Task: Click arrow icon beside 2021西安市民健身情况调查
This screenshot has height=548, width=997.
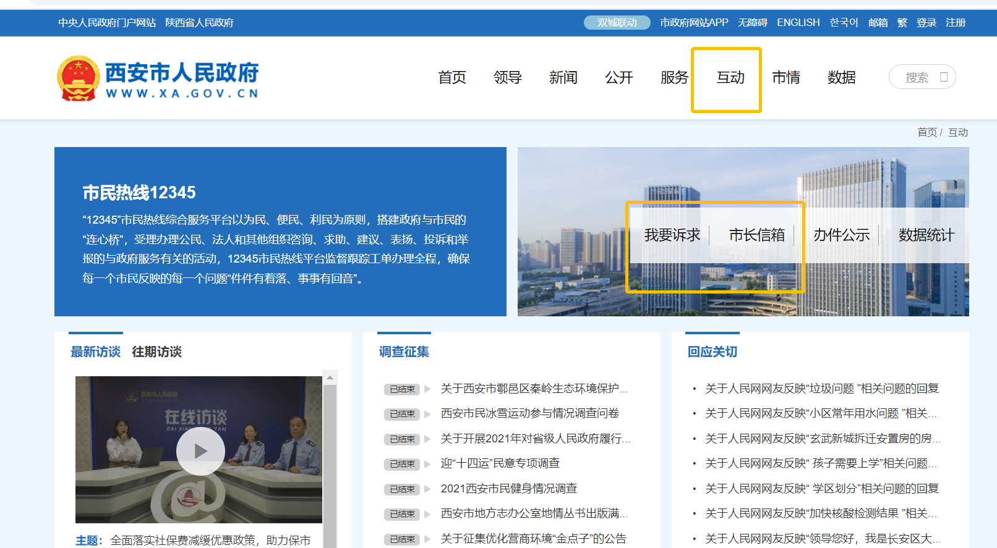Action: 427,489
